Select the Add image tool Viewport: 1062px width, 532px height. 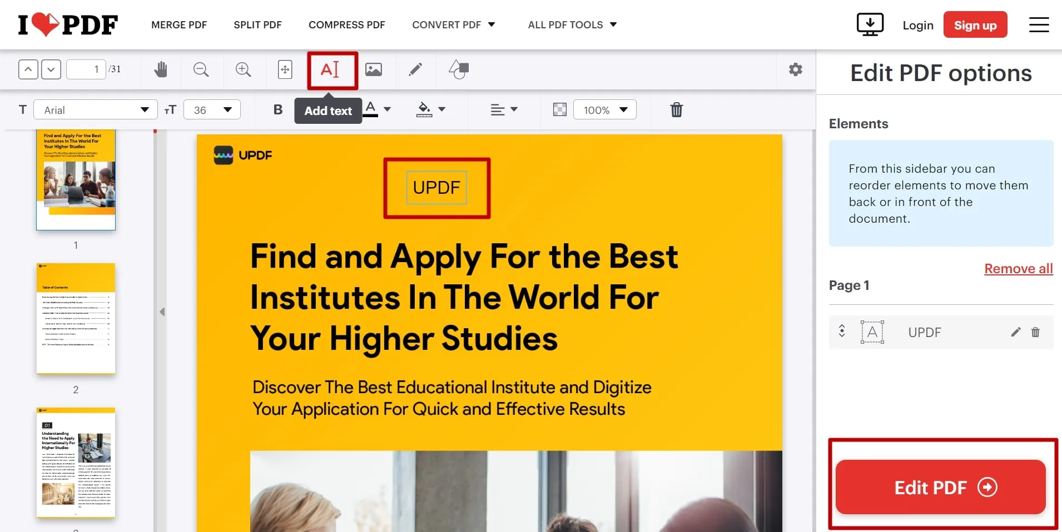(374, 69)
